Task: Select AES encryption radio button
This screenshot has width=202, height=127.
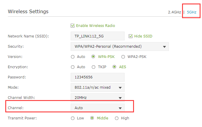Action: click(x=114, y=67)
